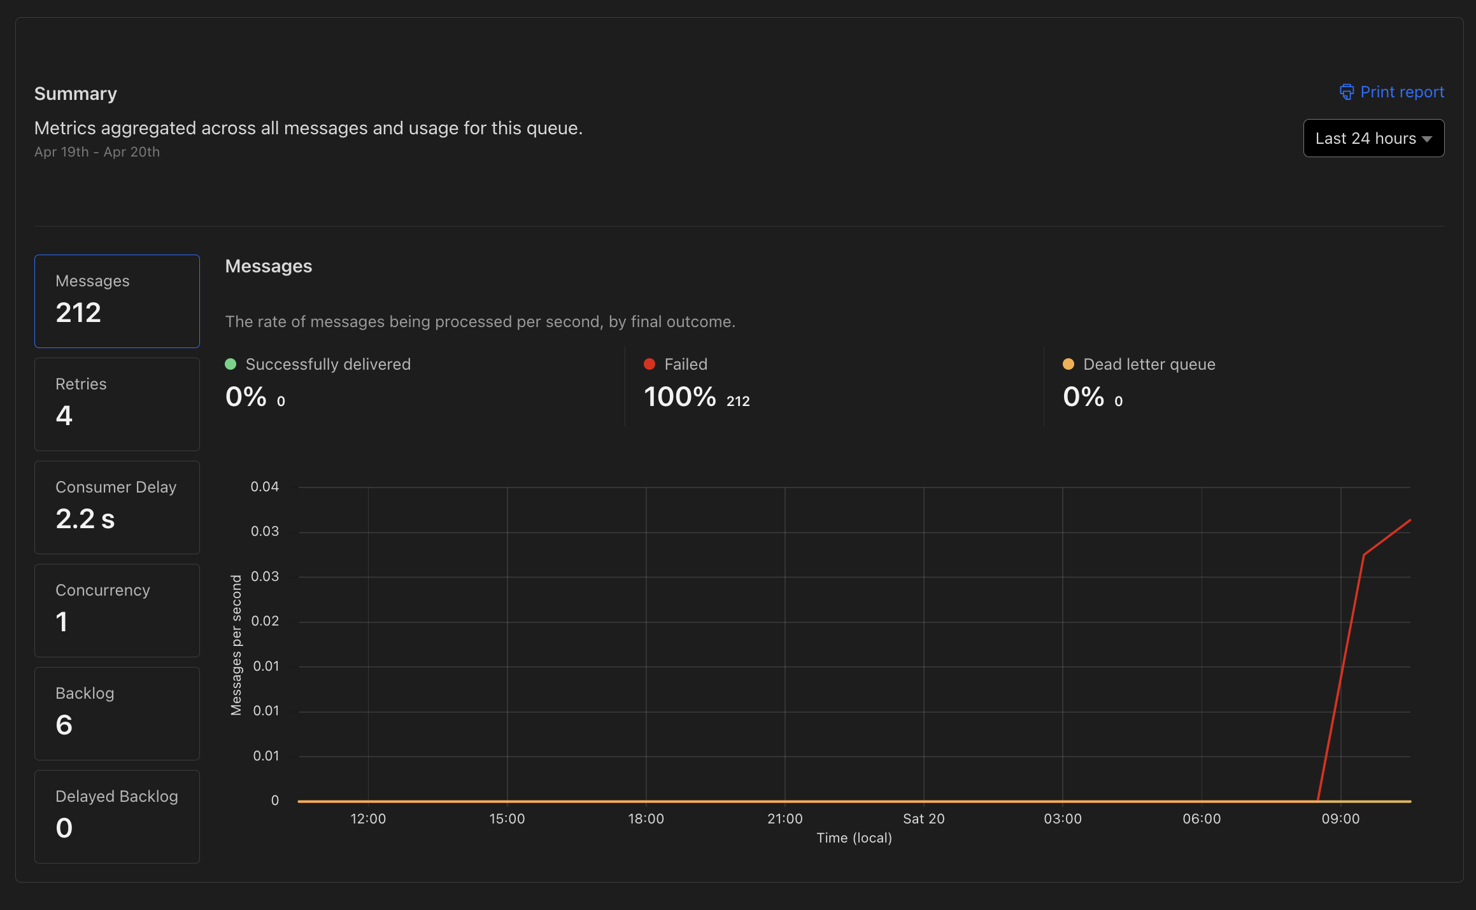The image size is (1476, 910).
Task: Click the red line on the chart
Action: pos(1363,554)
